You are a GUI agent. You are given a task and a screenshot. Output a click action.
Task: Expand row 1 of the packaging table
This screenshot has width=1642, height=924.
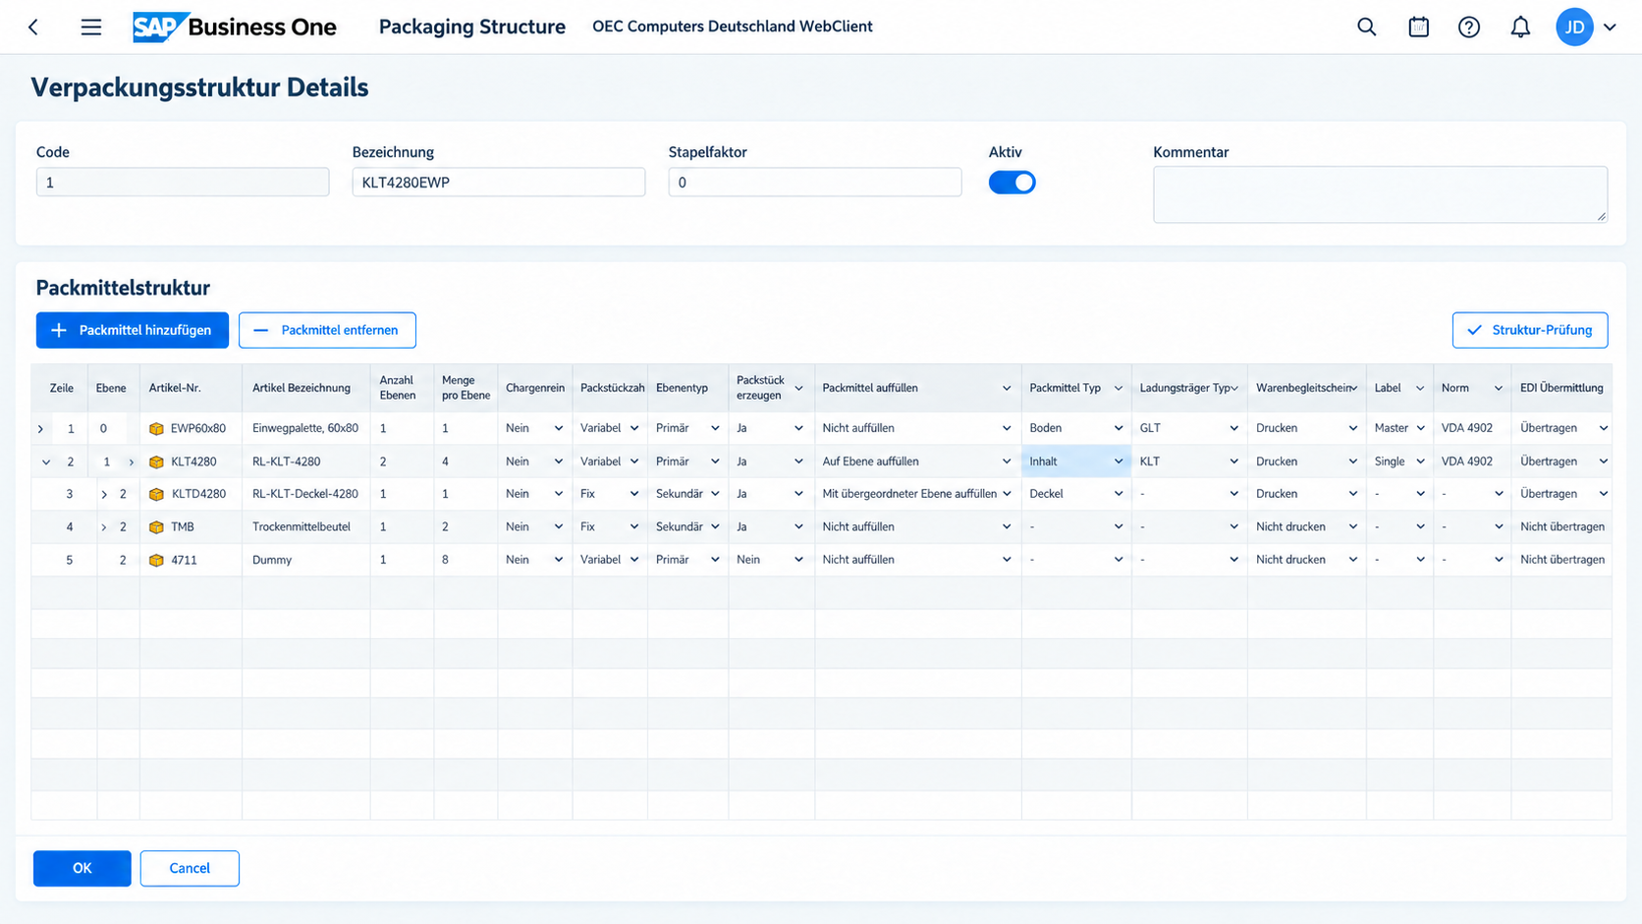coord(40,429)
